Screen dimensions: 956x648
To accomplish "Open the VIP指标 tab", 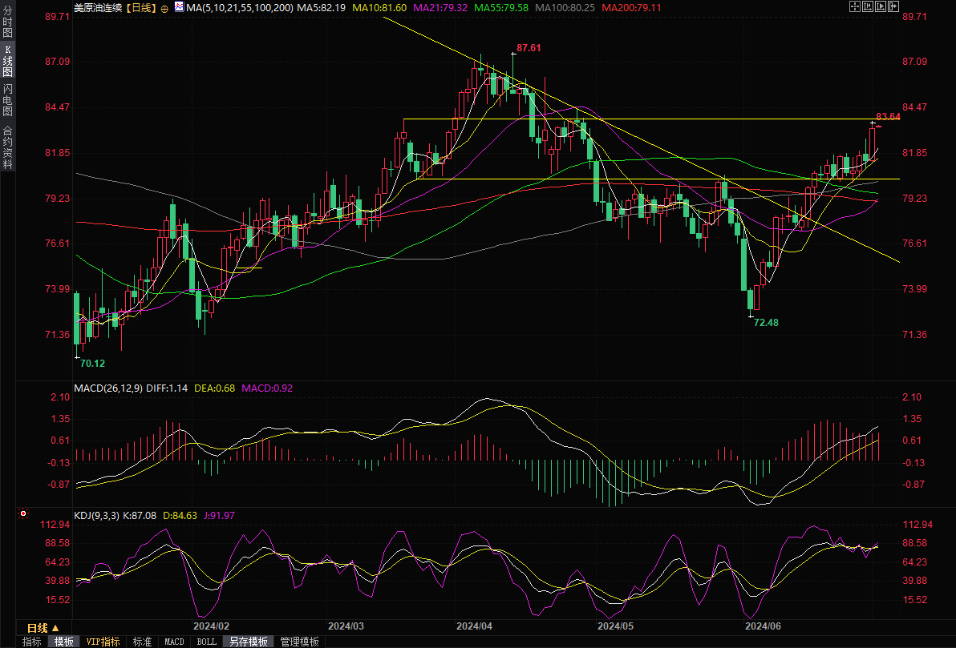I will [103, 642].
